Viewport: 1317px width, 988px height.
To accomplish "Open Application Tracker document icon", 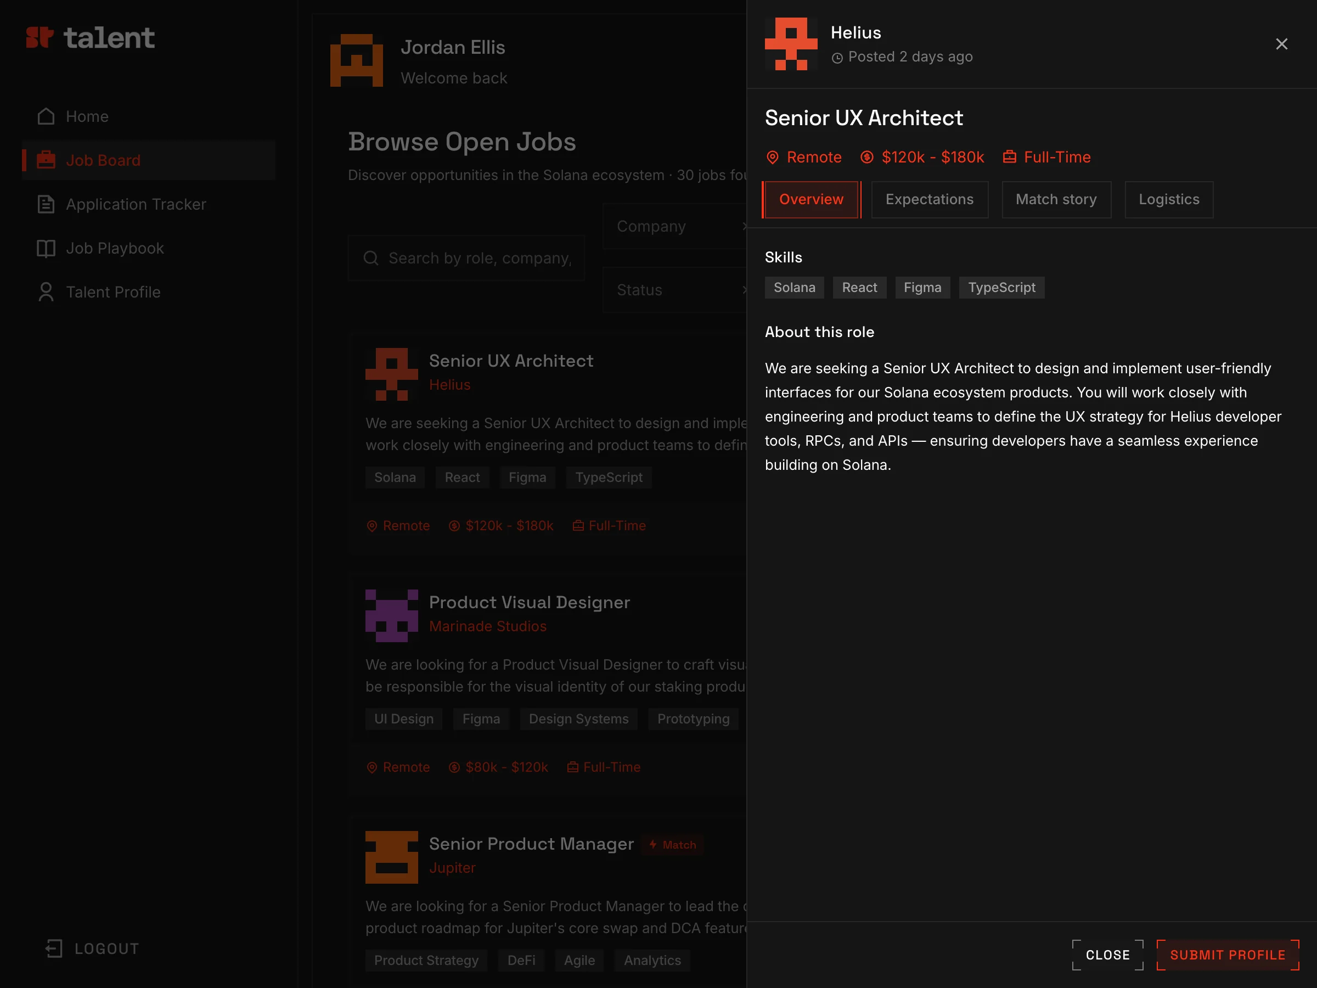I will [46, 204].
